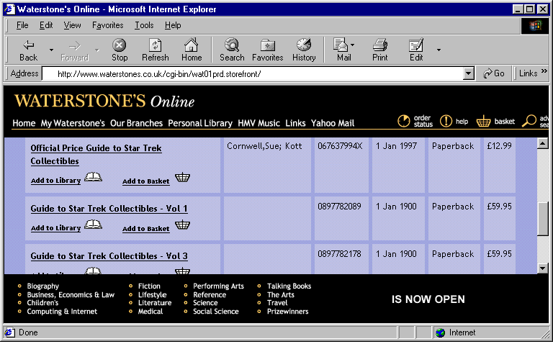Viewport: 553px width, 344px height.
Task: Open the View menu
Action: click(72, 25)
